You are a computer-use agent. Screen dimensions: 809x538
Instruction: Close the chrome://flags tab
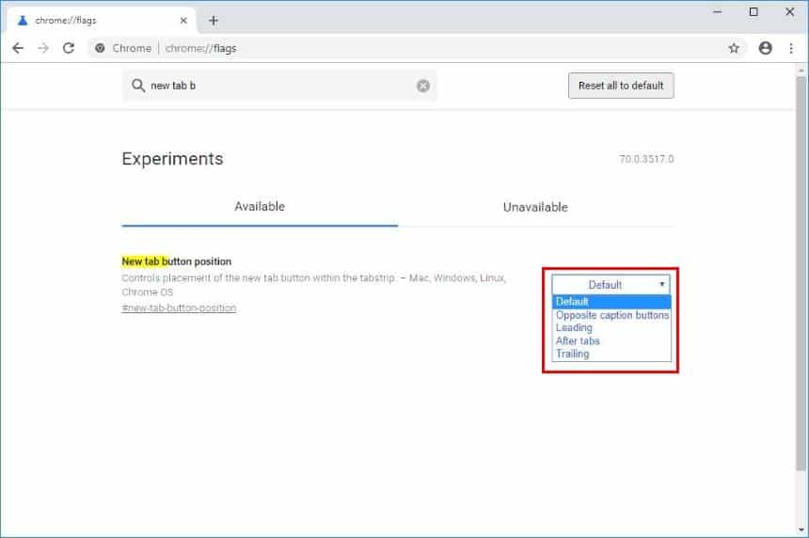tap(183, 21)
